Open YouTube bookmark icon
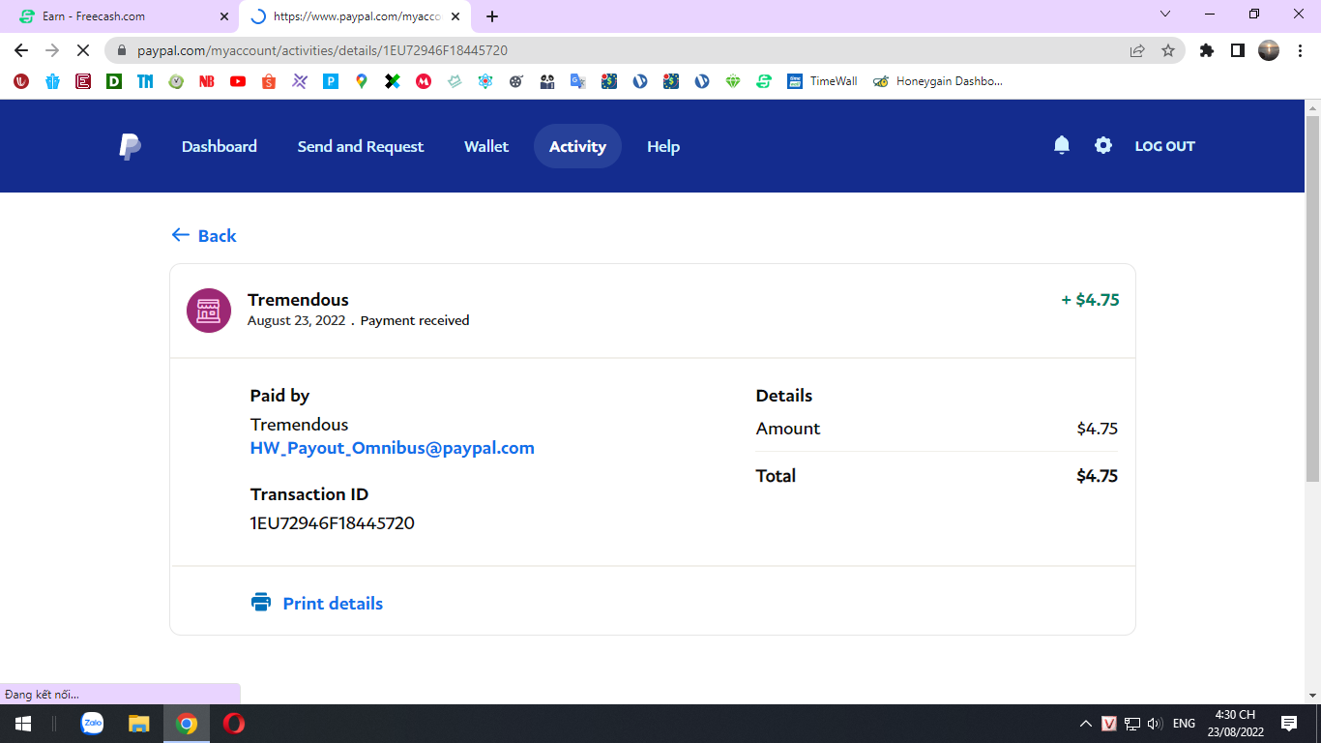 tap(238, 81)
